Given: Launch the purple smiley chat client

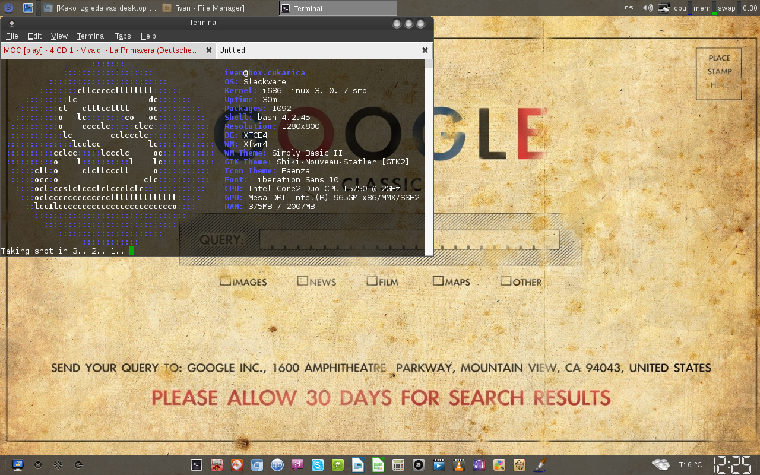Looking at the screenshot, I should click(297, 465).
